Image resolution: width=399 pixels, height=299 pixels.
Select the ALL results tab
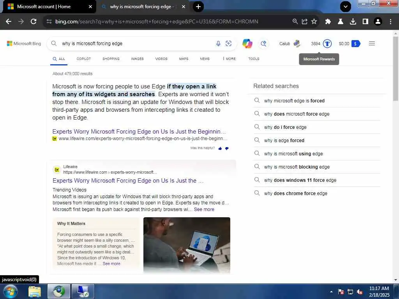[59, 59]
